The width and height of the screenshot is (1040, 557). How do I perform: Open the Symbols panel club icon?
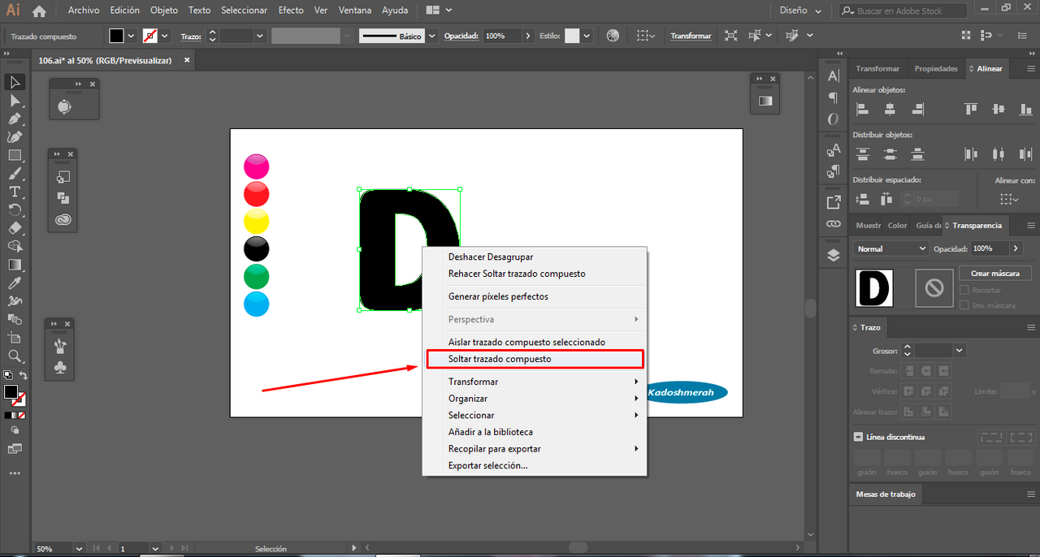click(x=60, y=368)
